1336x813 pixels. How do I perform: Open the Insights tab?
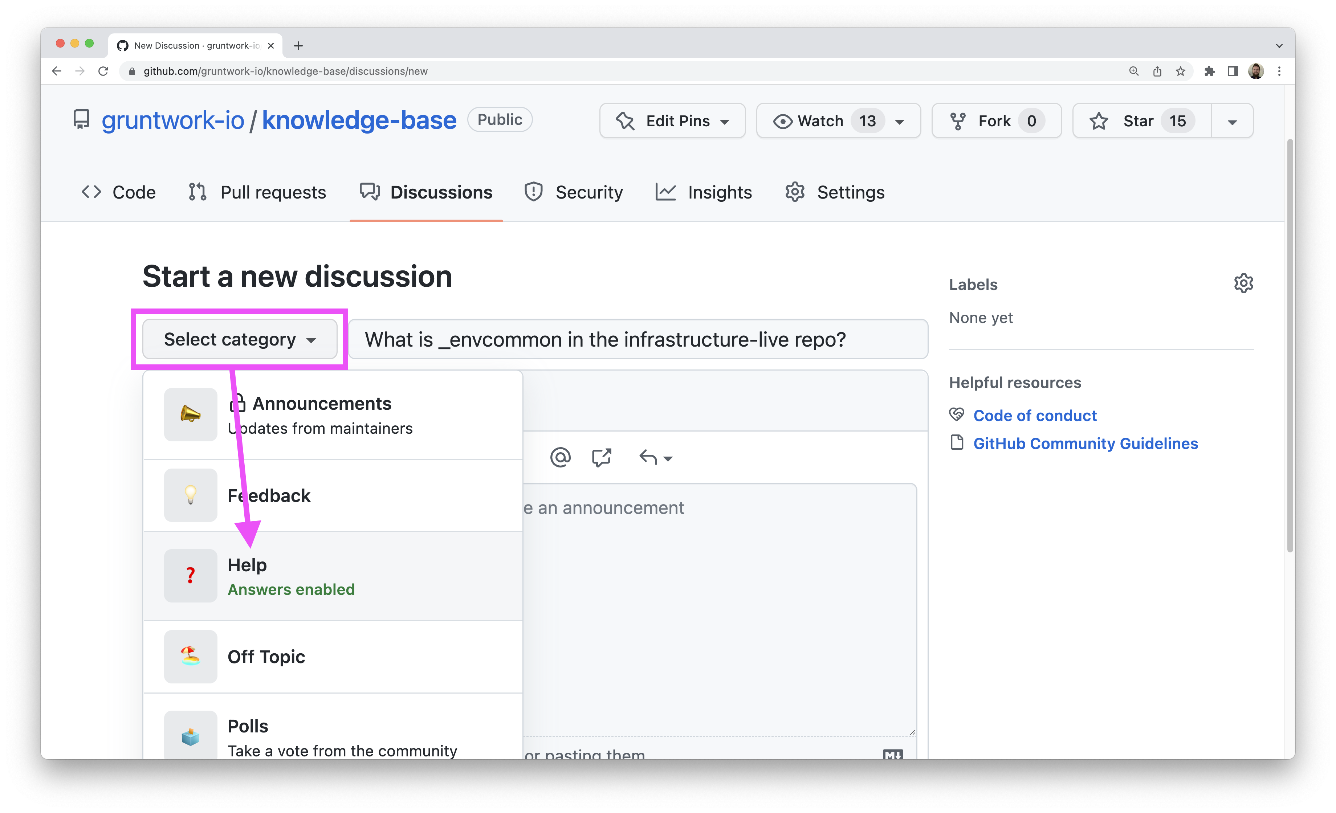[703, 192]
